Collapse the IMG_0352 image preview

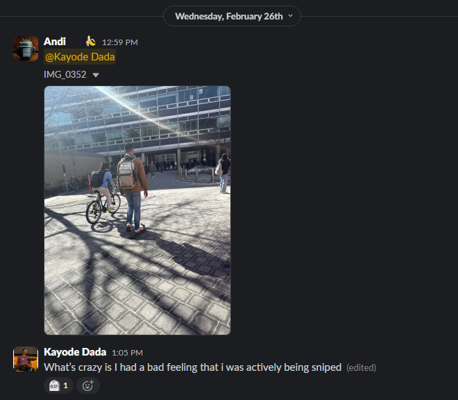point(96,75)
